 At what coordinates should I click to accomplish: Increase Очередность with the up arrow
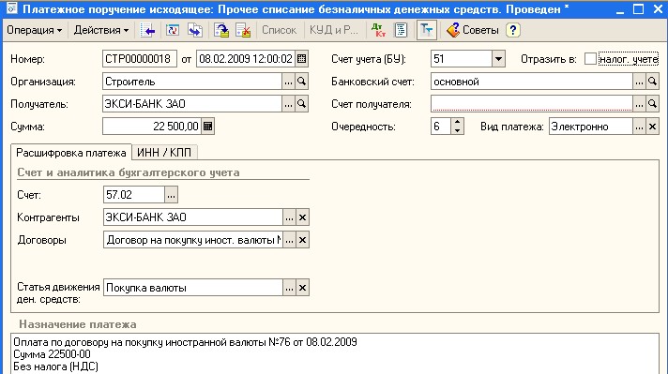tap(457, 123)
